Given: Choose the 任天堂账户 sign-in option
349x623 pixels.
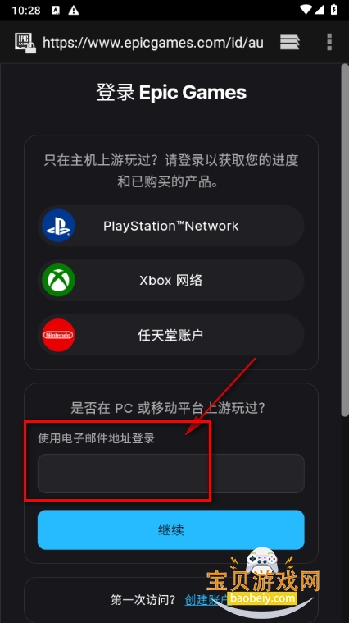Looking at the screenshot, I should [x=171, y=335].
